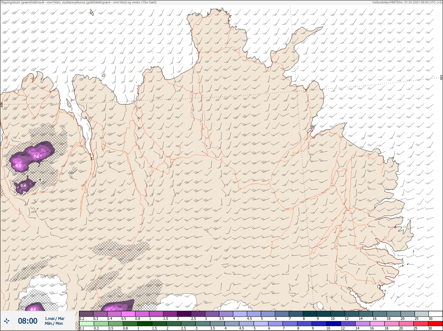Pick the bright red swatch after 30 in rain legend

[435, 324]
